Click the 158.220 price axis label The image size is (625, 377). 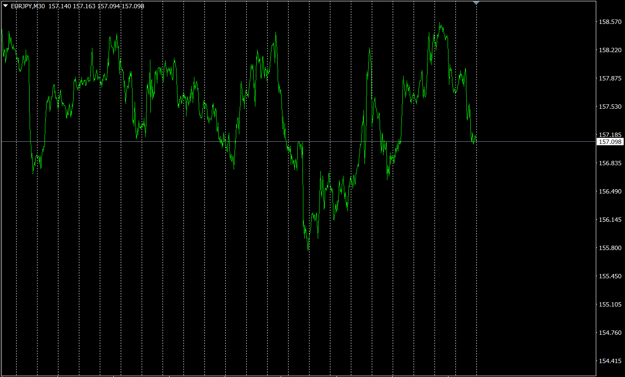tap(610, 50)
